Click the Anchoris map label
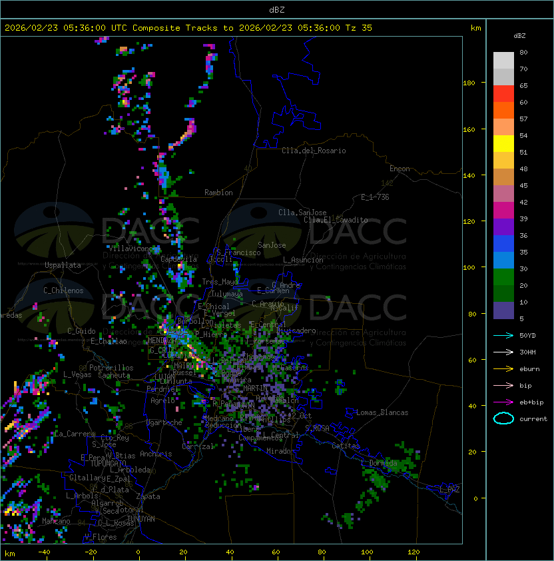 pyautogui.click(x=156, y=454)
